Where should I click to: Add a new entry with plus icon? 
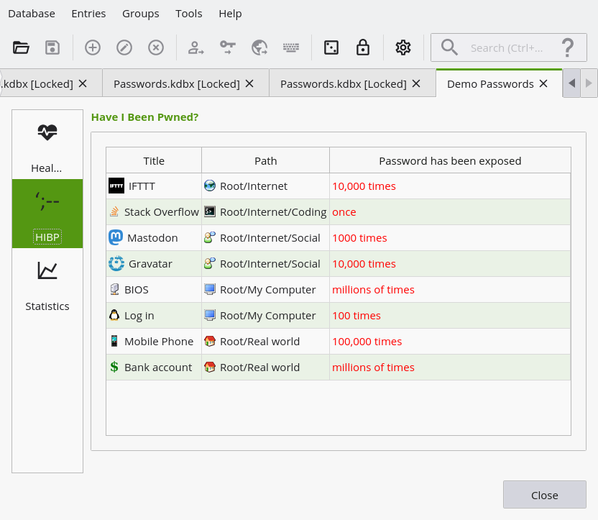coord(93,47)
